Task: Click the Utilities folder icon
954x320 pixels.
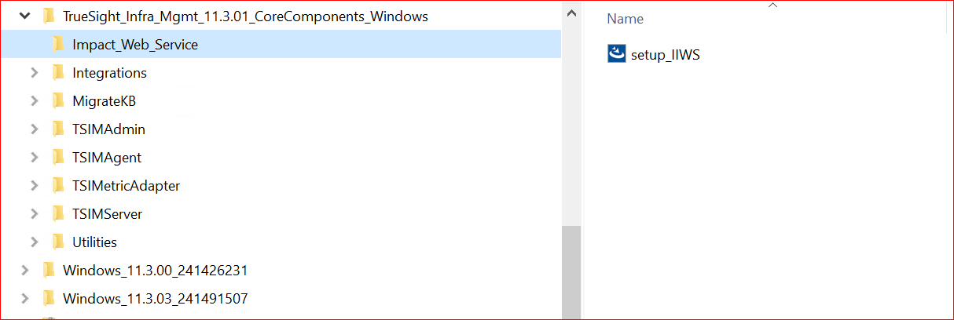Action: click(58, 242)
